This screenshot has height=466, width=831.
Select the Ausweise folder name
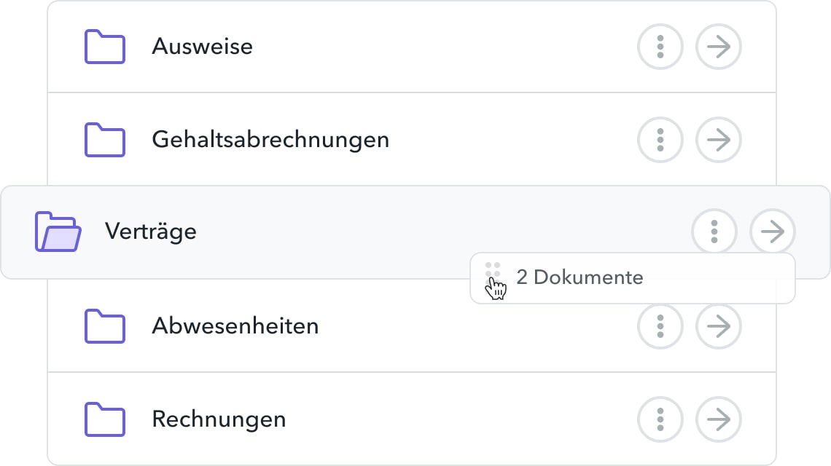pyautogui.click(x=202, y=47)
